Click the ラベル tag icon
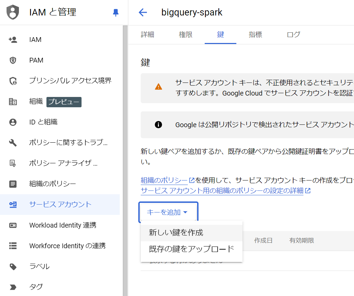 point(13,266)
